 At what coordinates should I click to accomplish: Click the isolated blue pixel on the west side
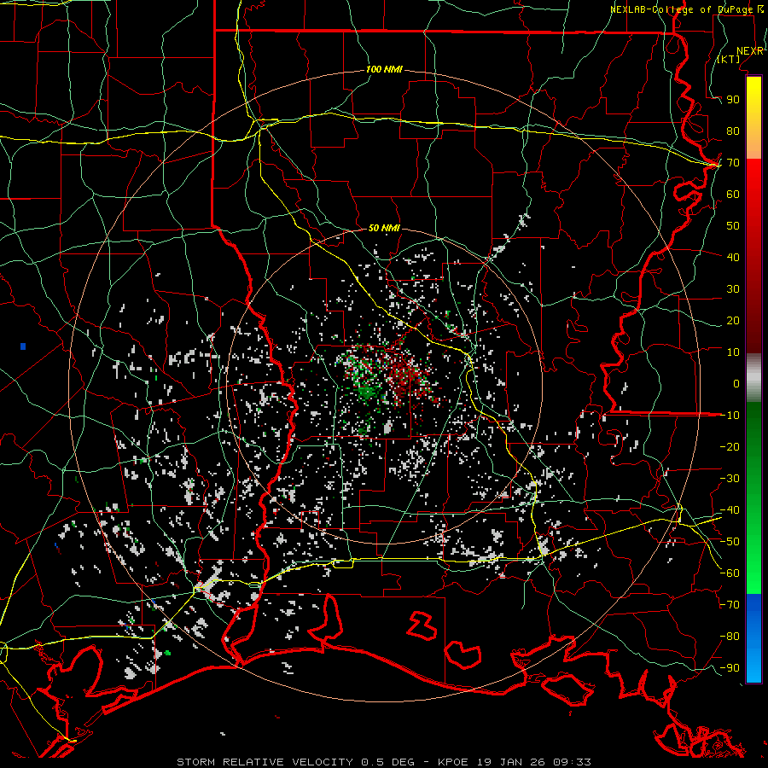tap(23, 346)
